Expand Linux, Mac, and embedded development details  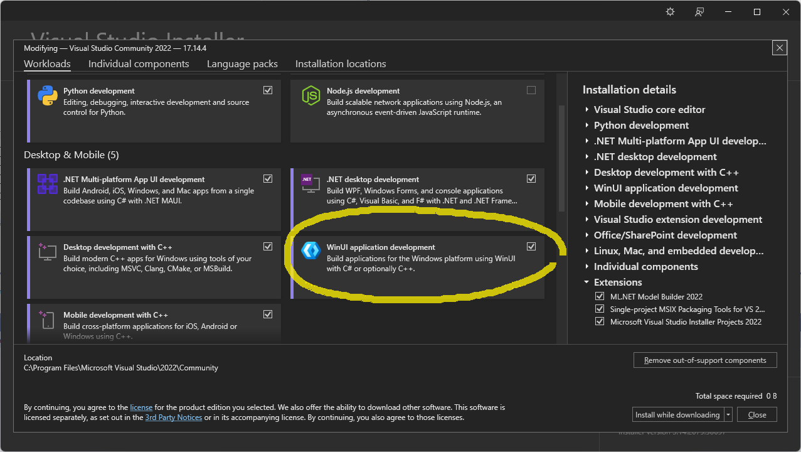pyautogui.click(x=587, y=250)
